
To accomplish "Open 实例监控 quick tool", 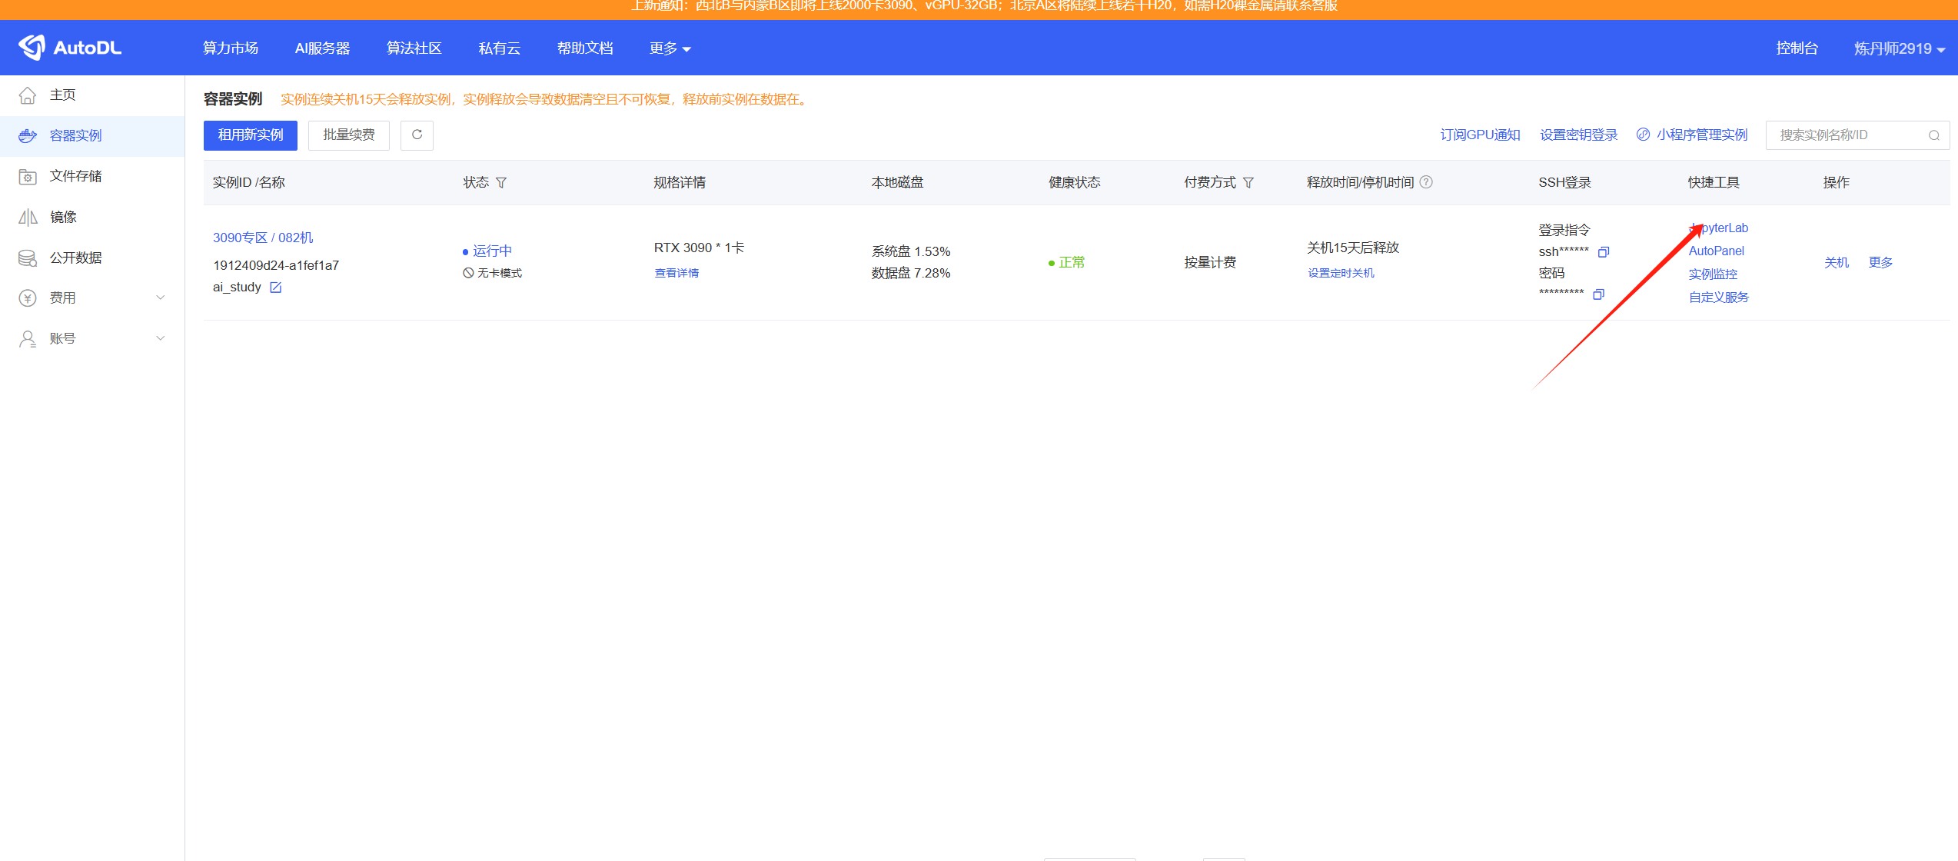I will tap(1713, 274).
